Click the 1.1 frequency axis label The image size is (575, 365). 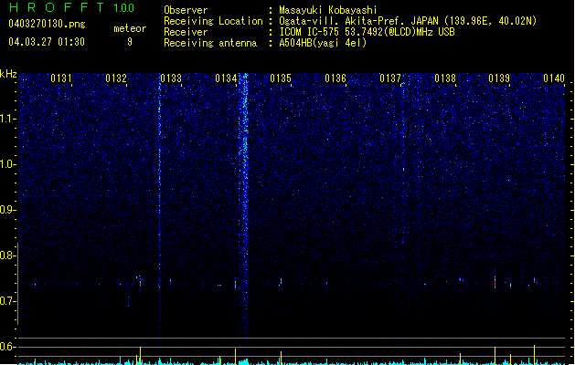[x=8, y=119]
